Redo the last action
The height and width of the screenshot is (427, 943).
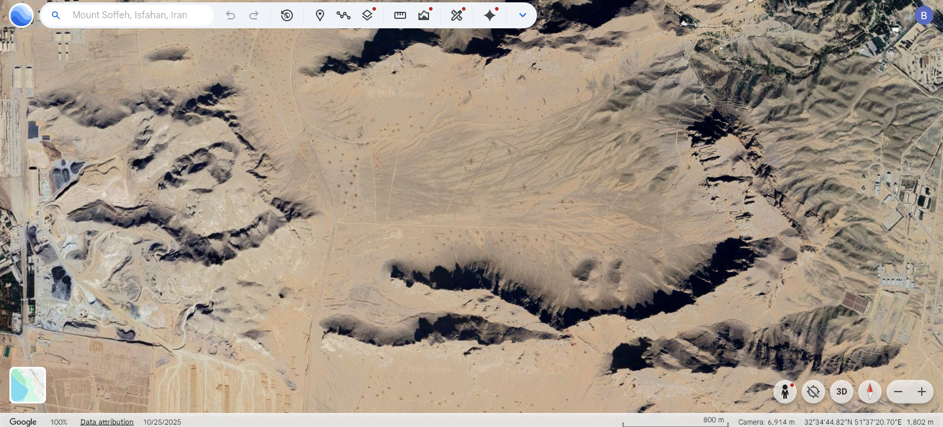point(254,15)
